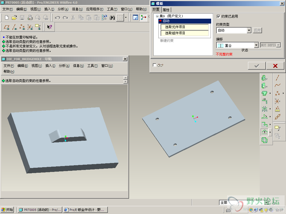Click the New file icon
The height and width of the screenshot is (214, 286).
7,18
